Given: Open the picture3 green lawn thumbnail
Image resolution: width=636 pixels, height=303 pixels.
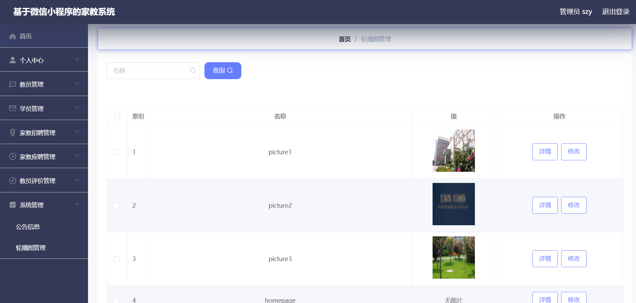Looking at the screenshot, I should (454, 258).
